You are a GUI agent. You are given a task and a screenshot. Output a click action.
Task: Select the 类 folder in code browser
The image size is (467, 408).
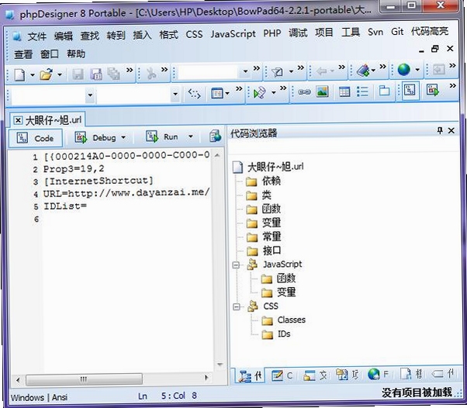click(x=266, y=195)
